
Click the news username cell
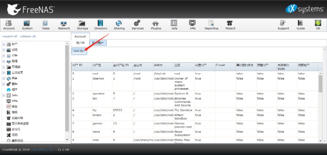click(102, 133)
